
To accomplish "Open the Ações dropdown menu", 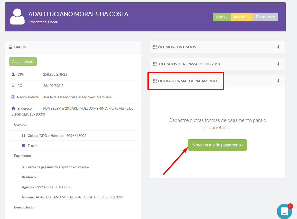I will click(222, 17).
